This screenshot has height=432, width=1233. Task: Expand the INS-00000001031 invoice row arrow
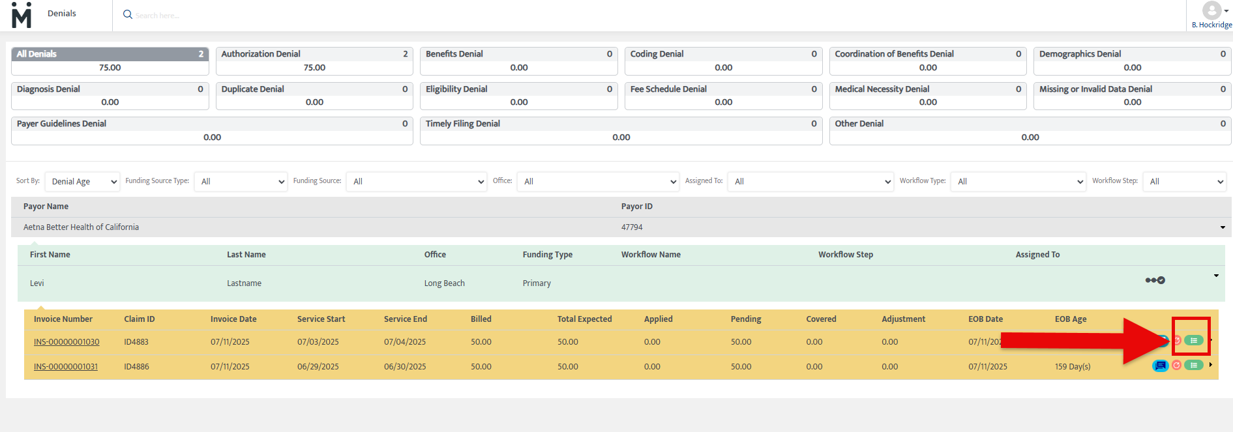1211,365
